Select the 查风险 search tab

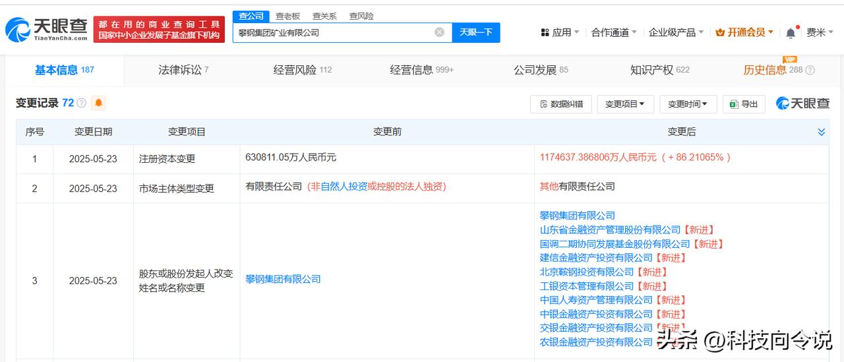tap(361, 16)
